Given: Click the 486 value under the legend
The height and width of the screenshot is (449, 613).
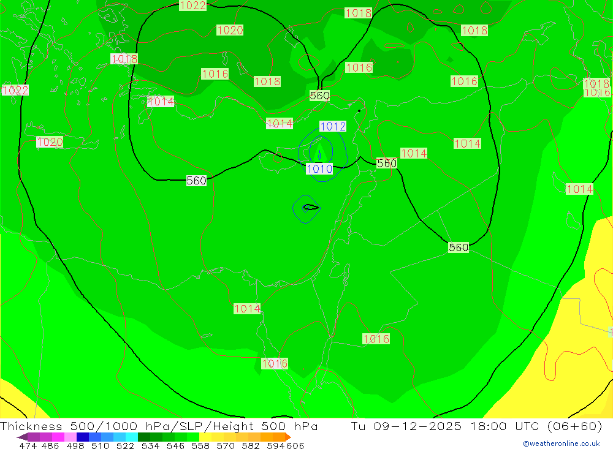Looking at the screenshot, I should pos(50,445).
